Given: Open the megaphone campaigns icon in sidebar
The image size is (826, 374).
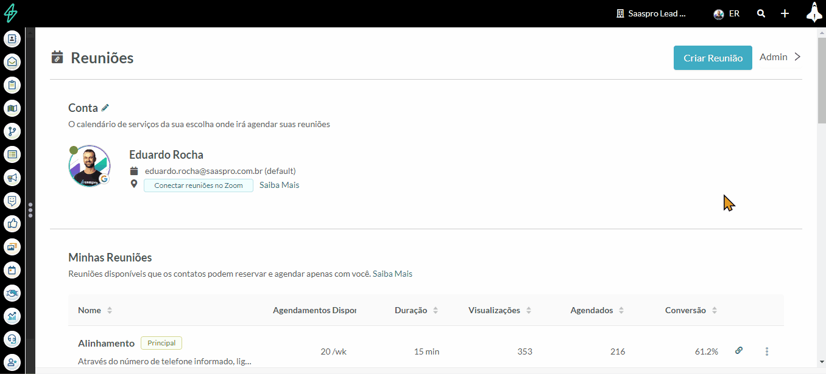Looking at the screenshot, I should tap(12, 178).
